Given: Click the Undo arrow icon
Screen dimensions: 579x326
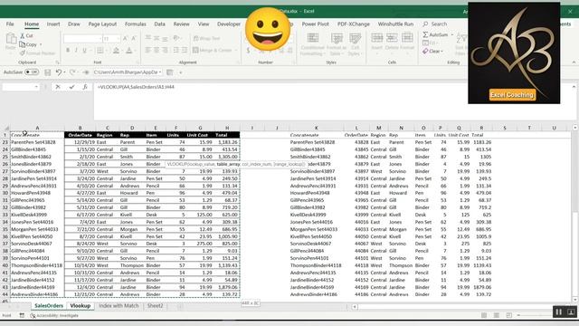Looking at the screenshot, I should coord(58,72).
